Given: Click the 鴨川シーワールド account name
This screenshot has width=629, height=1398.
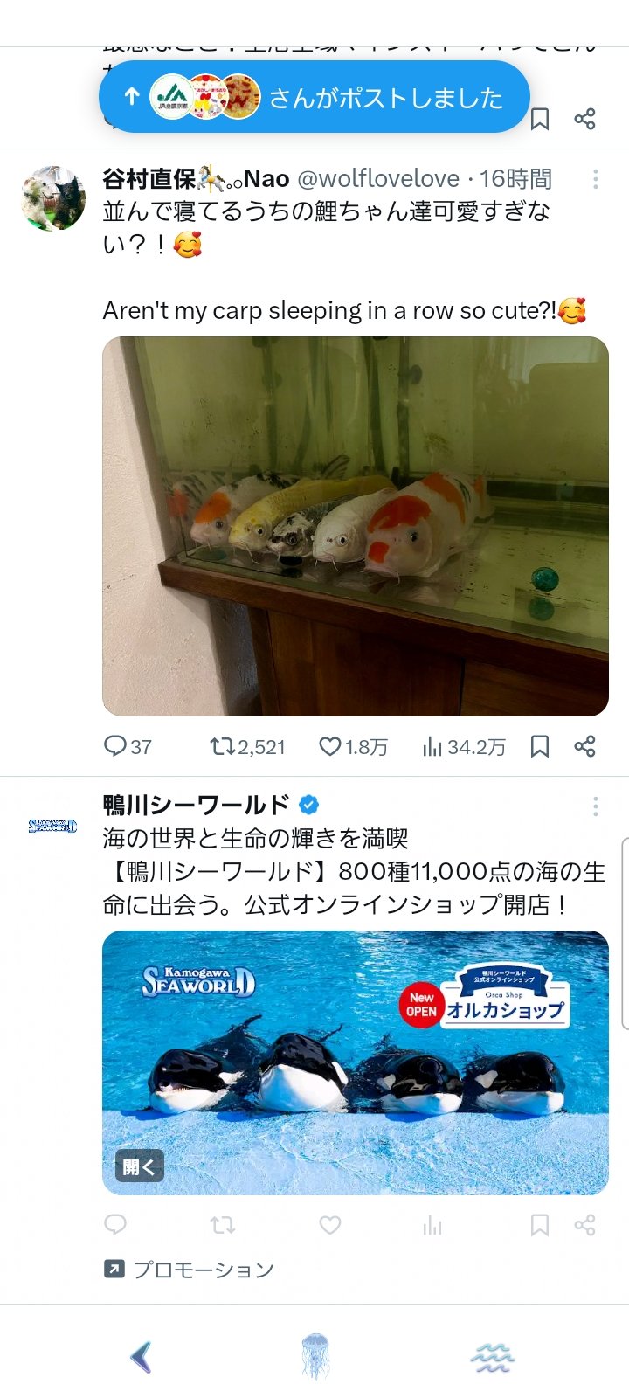Looking at the screenshot, I should click(x=196, y=805).
